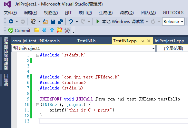Click the main toolbar drag handle
Image resolution: width=188 pixels, height=128 pixels.
click(x=5, y=22)
